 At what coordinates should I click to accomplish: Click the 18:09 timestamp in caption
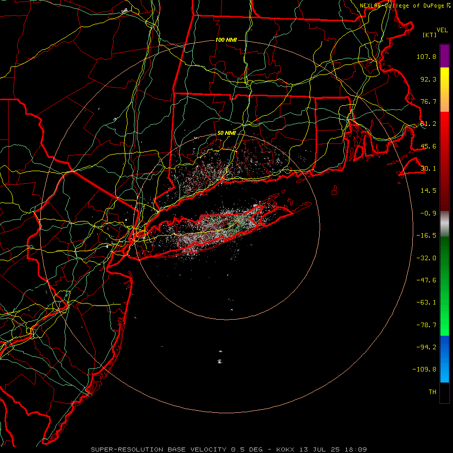point(355,449)
